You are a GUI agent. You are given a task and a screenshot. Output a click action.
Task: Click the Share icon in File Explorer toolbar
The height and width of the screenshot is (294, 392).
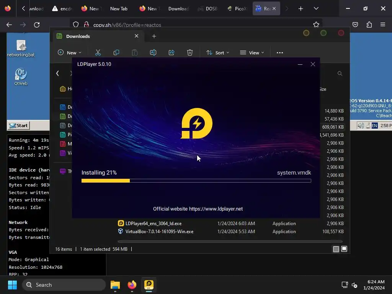[x=171, y=52]
